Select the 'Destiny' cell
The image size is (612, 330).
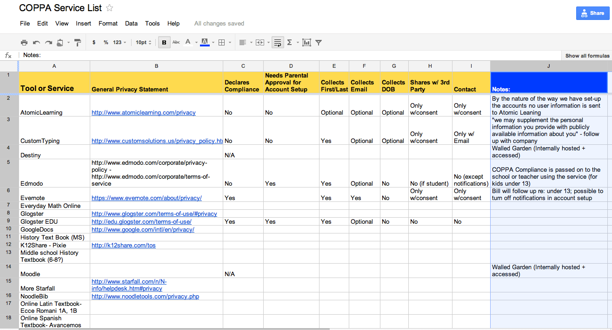(54, 152)
